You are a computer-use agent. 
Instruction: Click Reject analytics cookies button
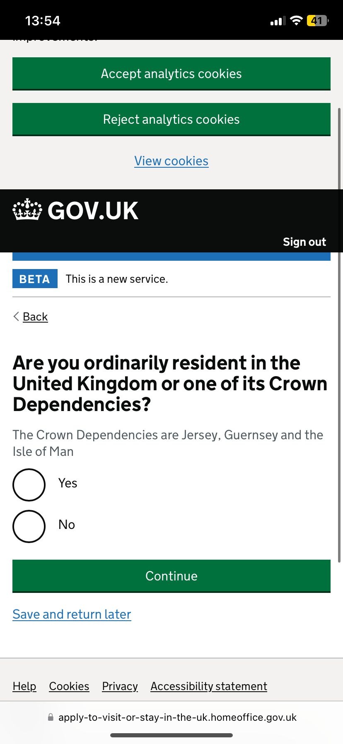[x=171, y=119]
